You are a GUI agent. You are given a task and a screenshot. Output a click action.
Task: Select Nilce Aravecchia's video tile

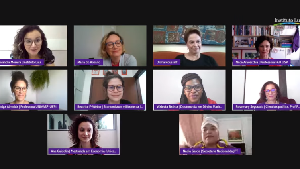pos(266,46)
